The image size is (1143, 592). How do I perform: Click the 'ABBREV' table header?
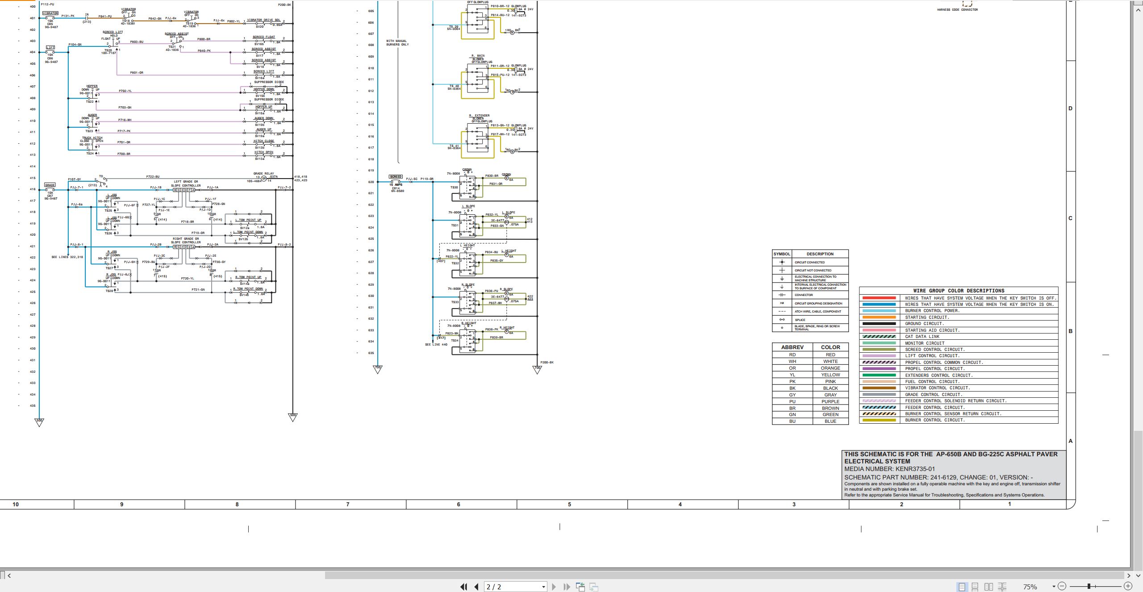(792, 347)
